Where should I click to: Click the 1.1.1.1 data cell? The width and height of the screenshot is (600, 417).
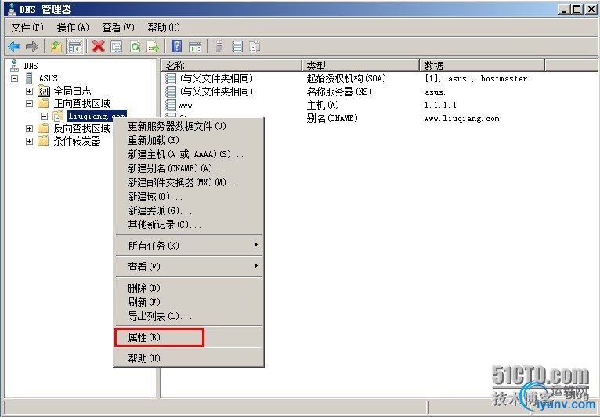click(x=440, y=105)
